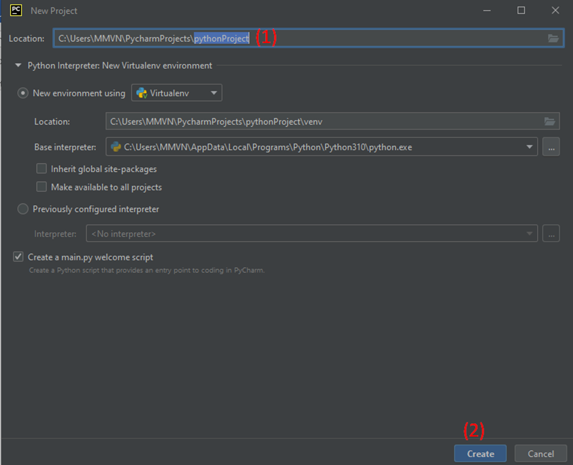Click the Cancel button
573x465 pixels.
pos(541,454)
